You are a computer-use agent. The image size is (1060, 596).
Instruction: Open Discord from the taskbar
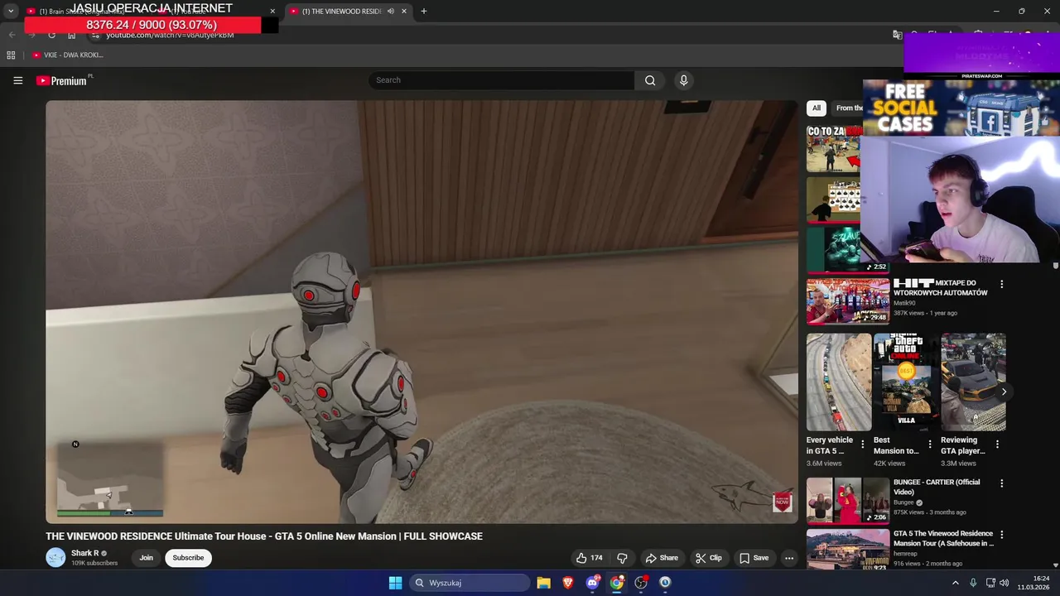point(592,583)
